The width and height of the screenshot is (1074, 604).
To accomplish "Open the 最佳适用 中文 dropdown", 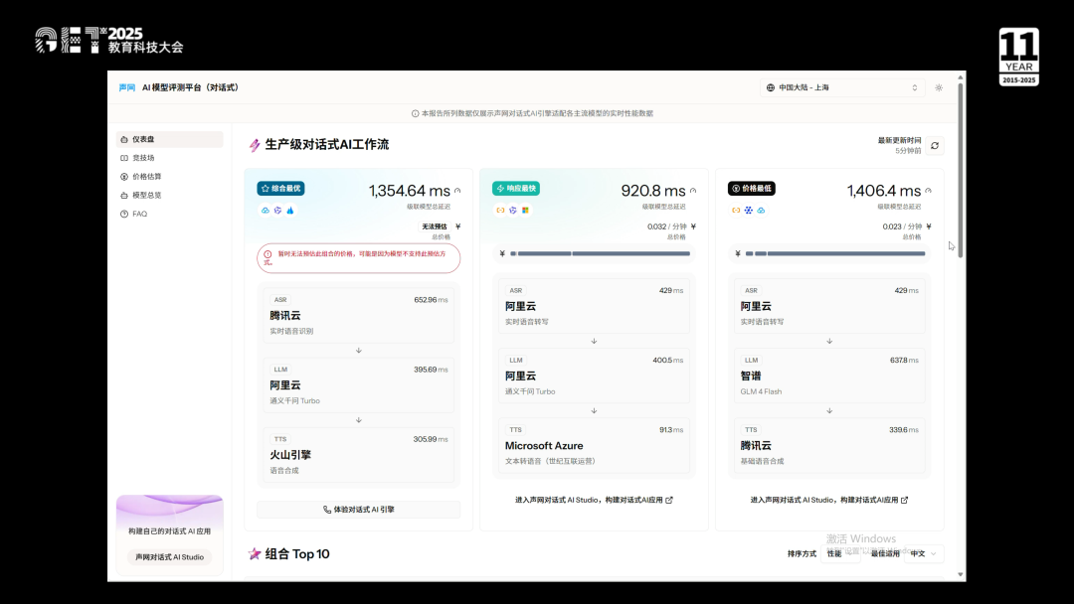I will (x=924, y=554).
